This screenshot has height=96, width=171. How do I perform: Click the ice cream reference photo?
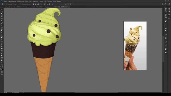point(135,46)
